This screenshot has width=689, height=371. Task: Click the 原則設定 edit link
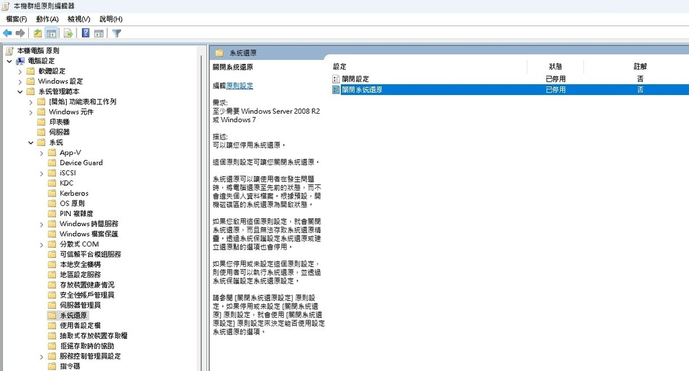[x=240, y=86]
